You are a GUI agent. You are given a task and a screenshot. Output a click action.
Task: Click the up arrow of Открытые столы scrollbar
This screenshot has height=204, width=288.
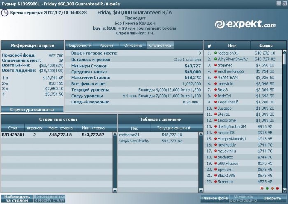[115, 135]
